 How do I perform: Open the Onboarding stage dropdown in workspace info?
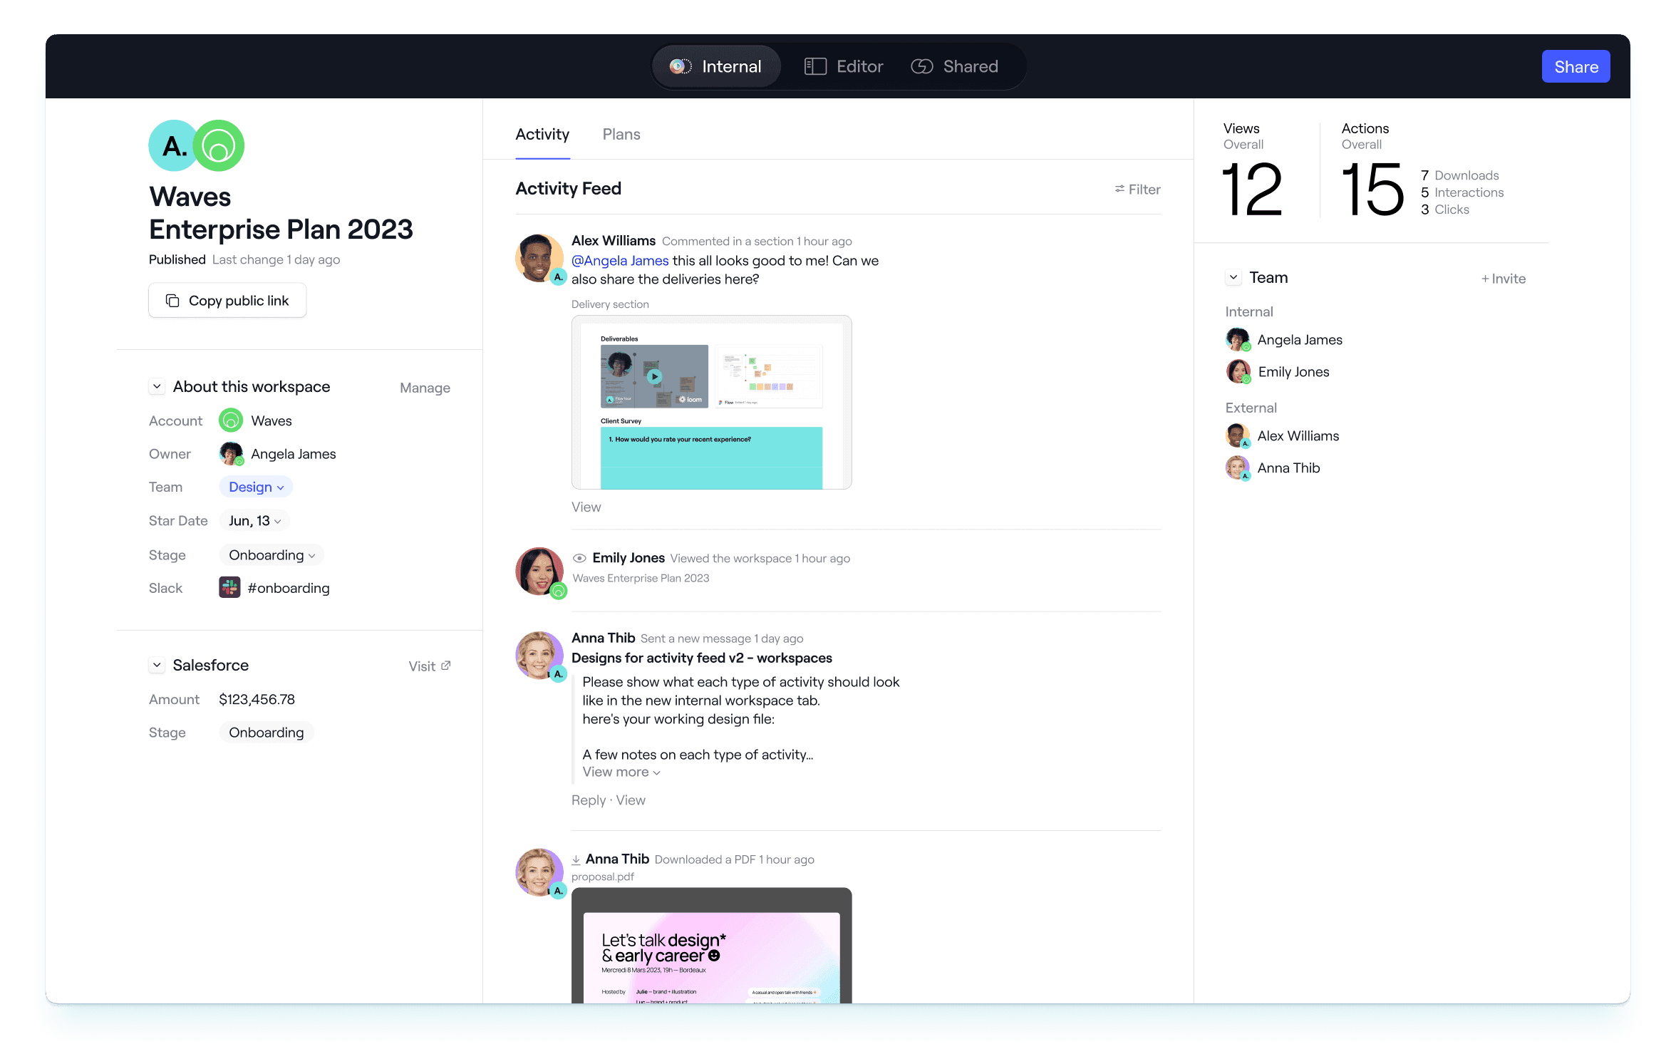pyautogui.click(x=271, y=555)
